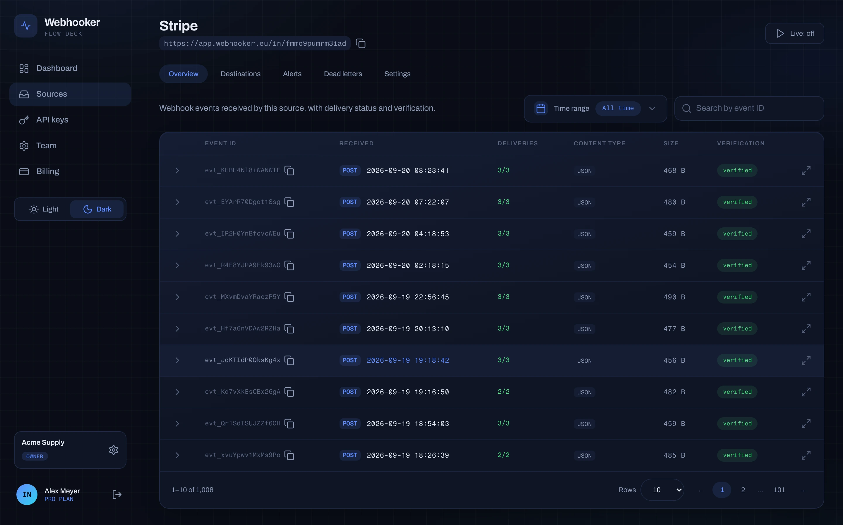843x525 pixels.
Task: Copy event ID evt_MXvmDvaYRaczP5Y
Action: click(x=289, y=297)
